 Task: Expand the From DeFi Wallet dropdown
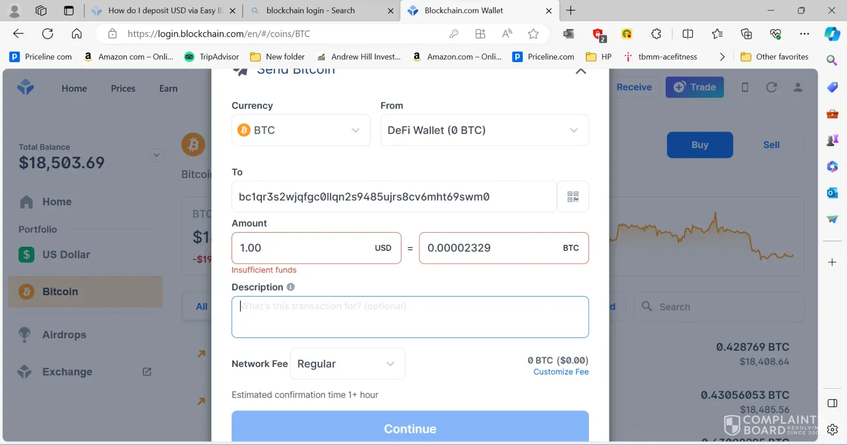[x=484, y=130]
